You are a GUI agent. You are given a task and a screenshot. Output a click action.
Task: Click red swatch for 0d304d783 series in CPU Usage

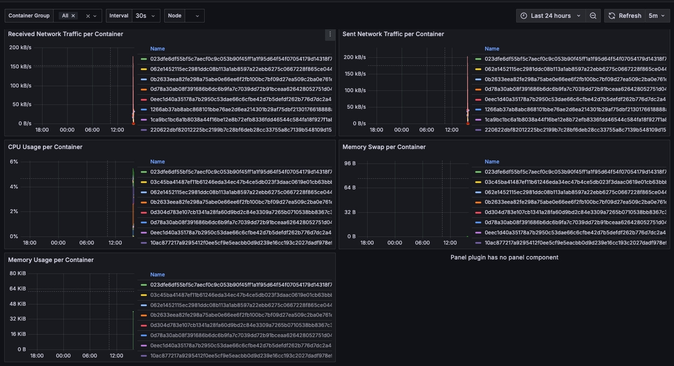tap(144, 212)
